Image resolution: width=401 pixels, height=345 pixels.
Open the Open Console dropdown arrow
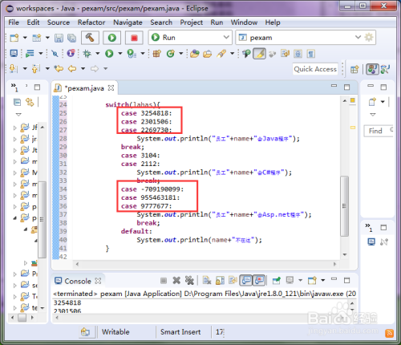(323, 280)
